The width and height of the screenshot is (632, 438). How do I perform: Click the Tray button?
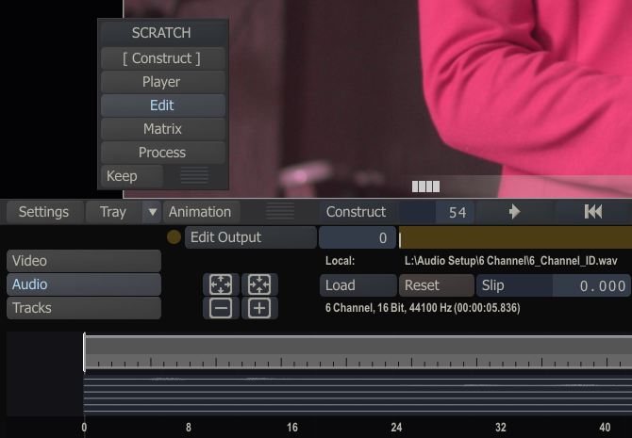coord(113,212)
